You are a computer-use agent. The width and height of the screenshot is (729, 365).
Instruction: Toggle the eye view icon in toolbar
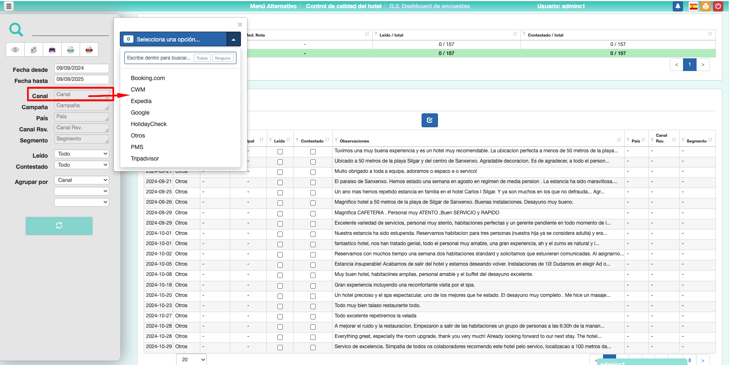(x=15, y=50)
